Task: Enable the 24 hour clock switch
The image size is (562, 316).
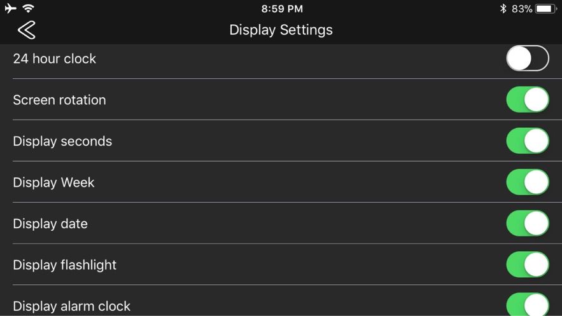Action: click(x=527, y=58)
